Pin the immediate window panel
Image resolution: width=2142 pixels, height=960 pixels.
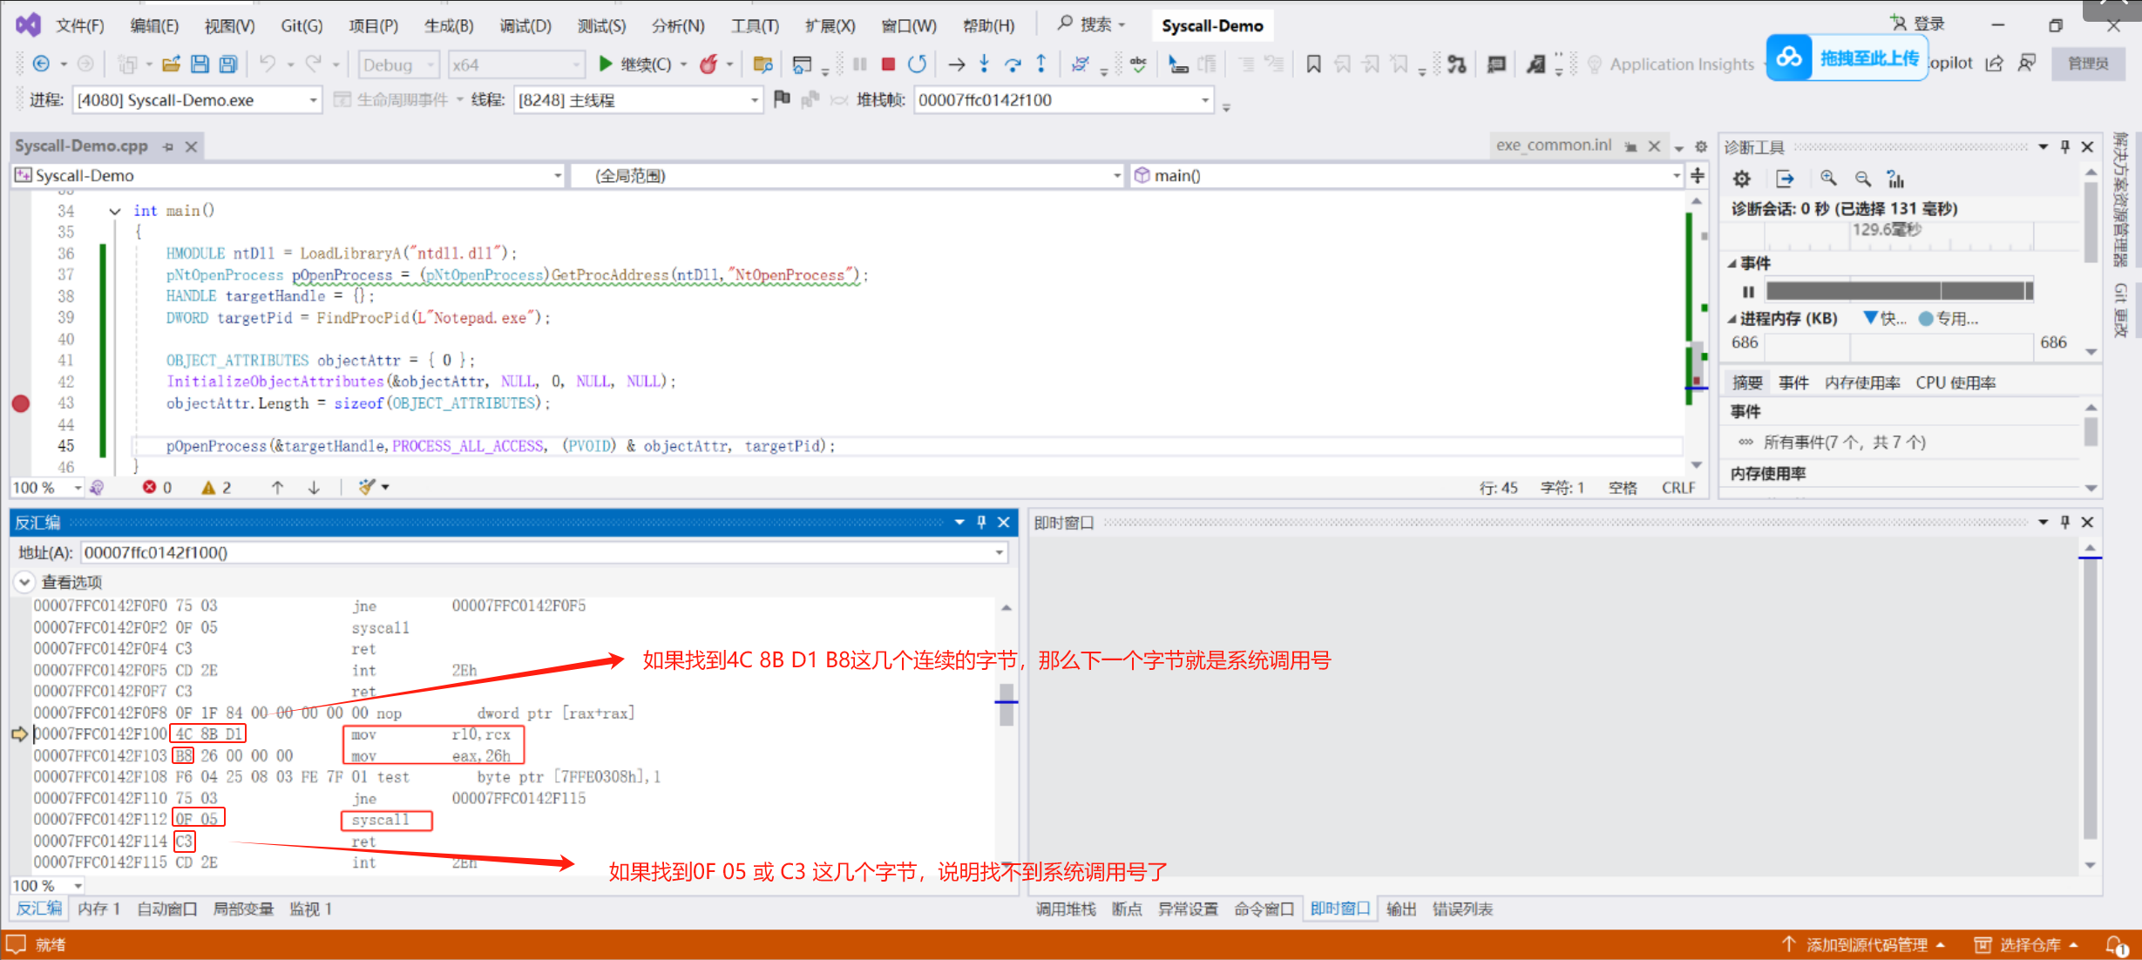2064,522
